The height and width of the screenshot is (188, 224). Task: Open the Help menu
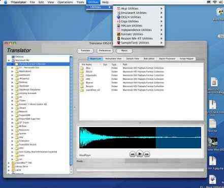pyautogui.click(x=105, y=2)
